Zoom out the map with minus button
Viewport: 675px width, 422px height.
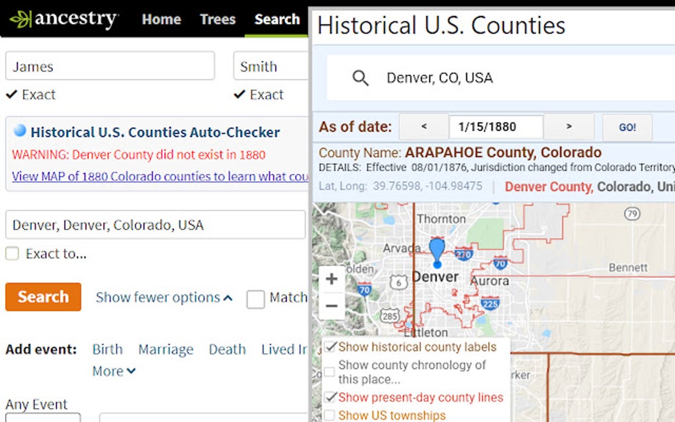coord(332,306)
